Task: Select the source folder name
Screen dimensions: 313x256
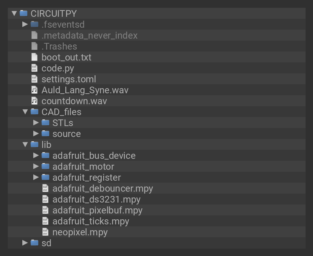Action: click(67, 134)
